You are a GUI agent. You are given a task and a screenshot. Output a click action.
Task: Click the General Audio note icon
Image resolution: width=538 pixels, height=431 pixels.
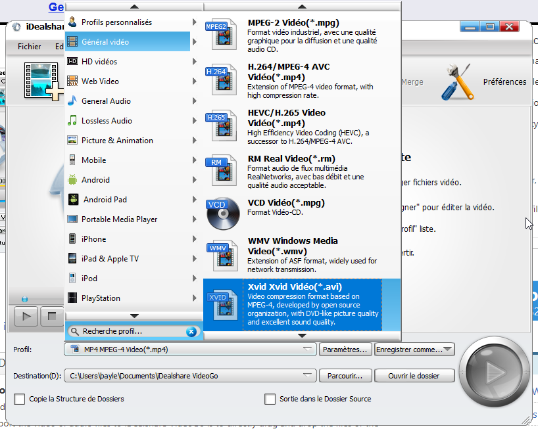coord(72,101)
